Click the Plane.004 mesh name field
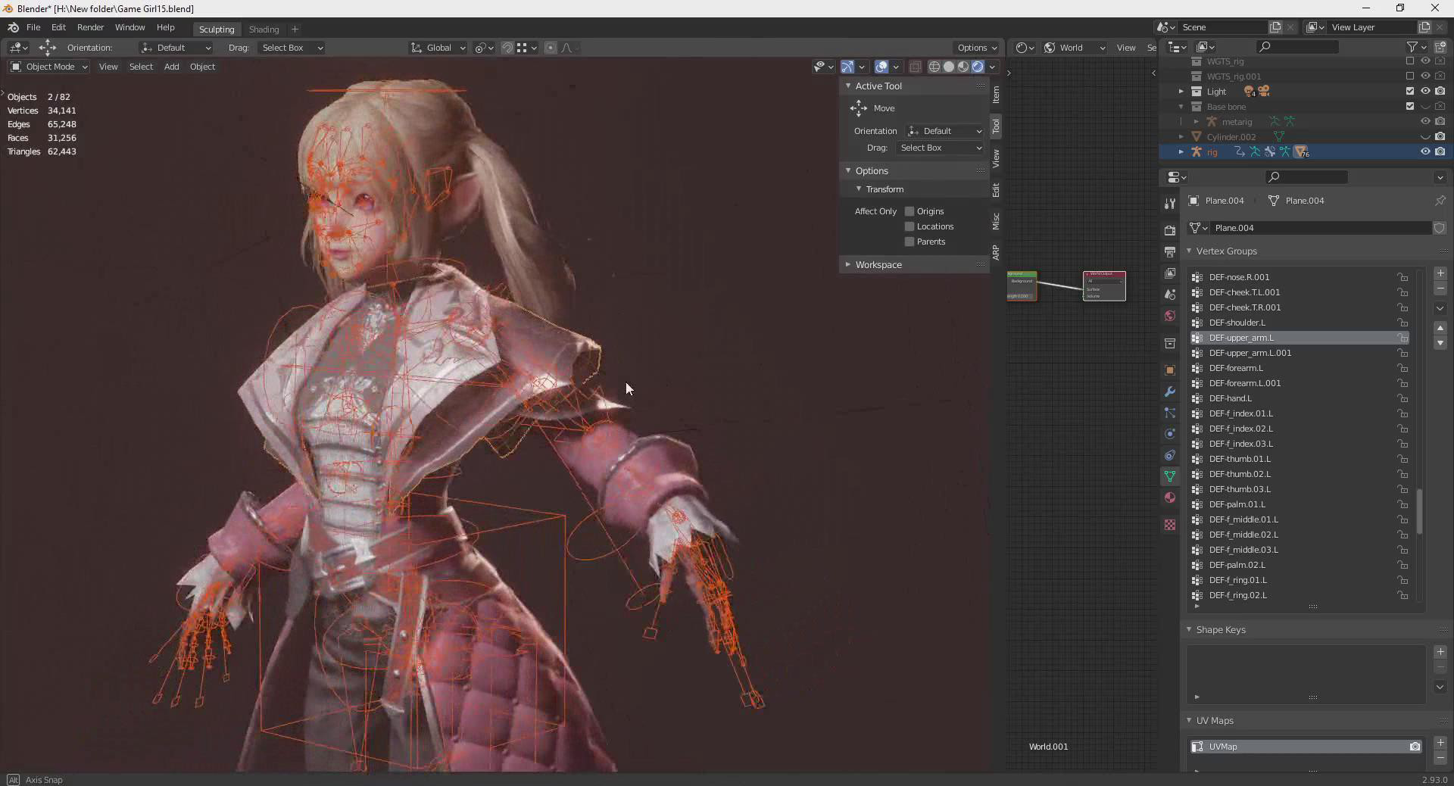 pos(1318,228)
